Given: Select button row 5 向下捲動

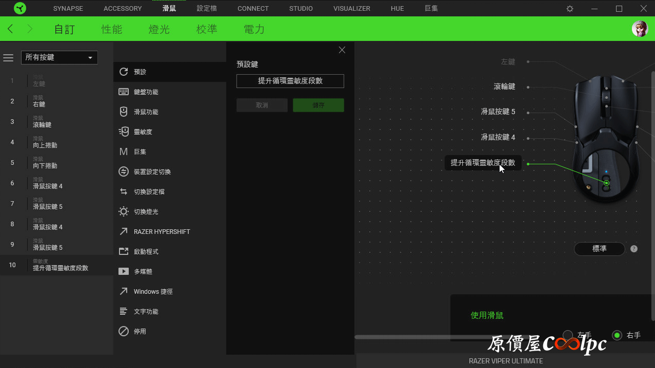Looking at the screenshot, I should (56, 163).
